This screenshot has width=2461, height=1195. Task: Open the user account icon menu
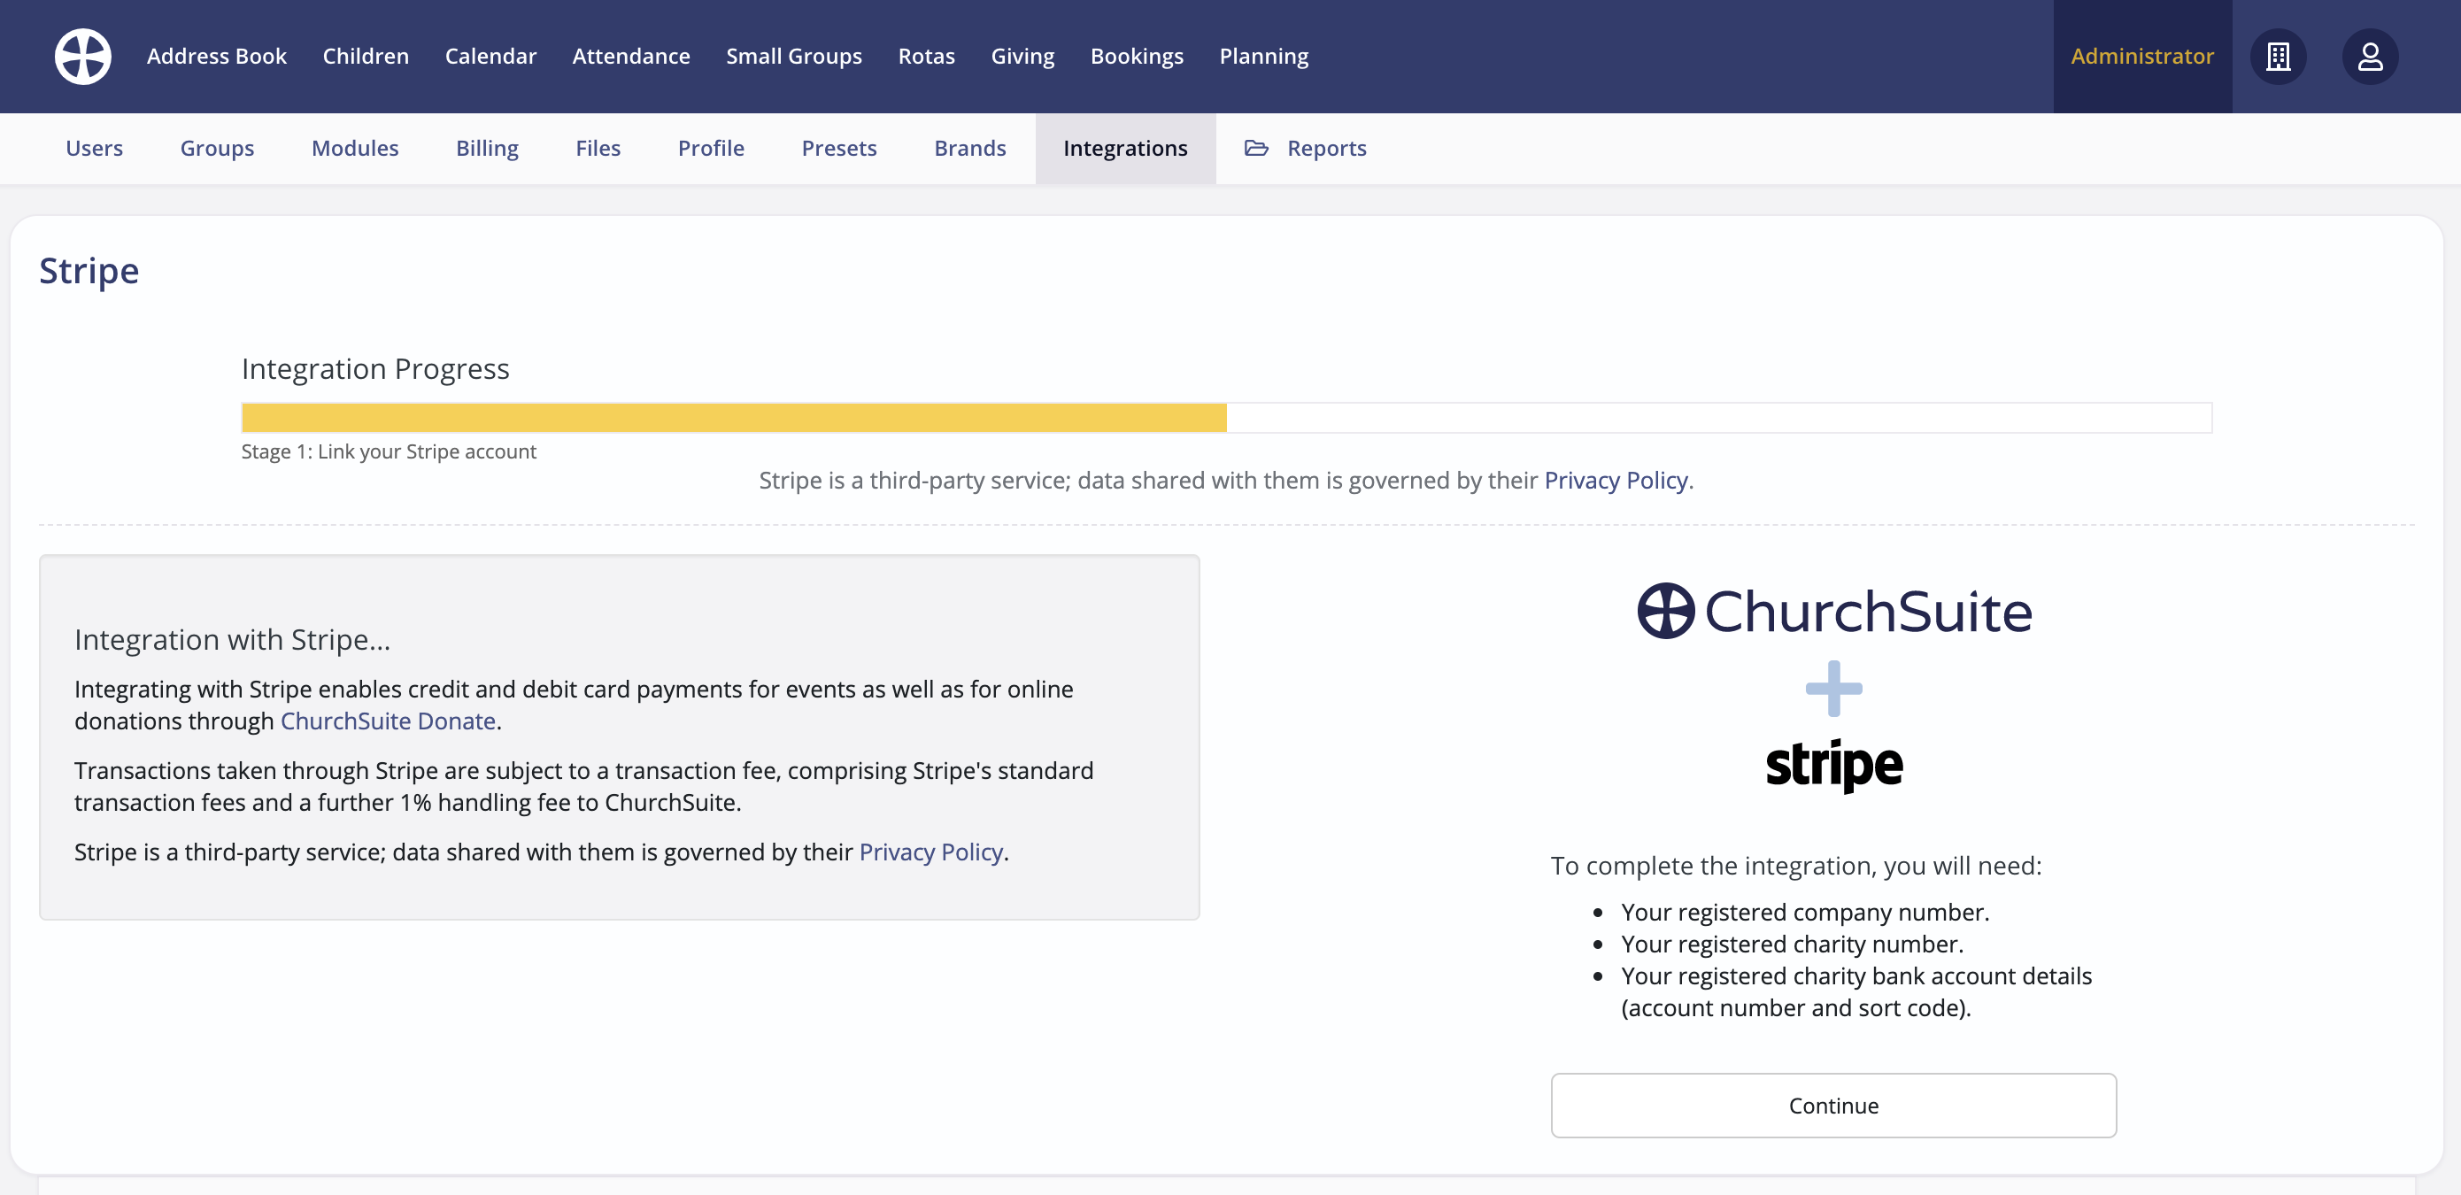point(2369,57)
